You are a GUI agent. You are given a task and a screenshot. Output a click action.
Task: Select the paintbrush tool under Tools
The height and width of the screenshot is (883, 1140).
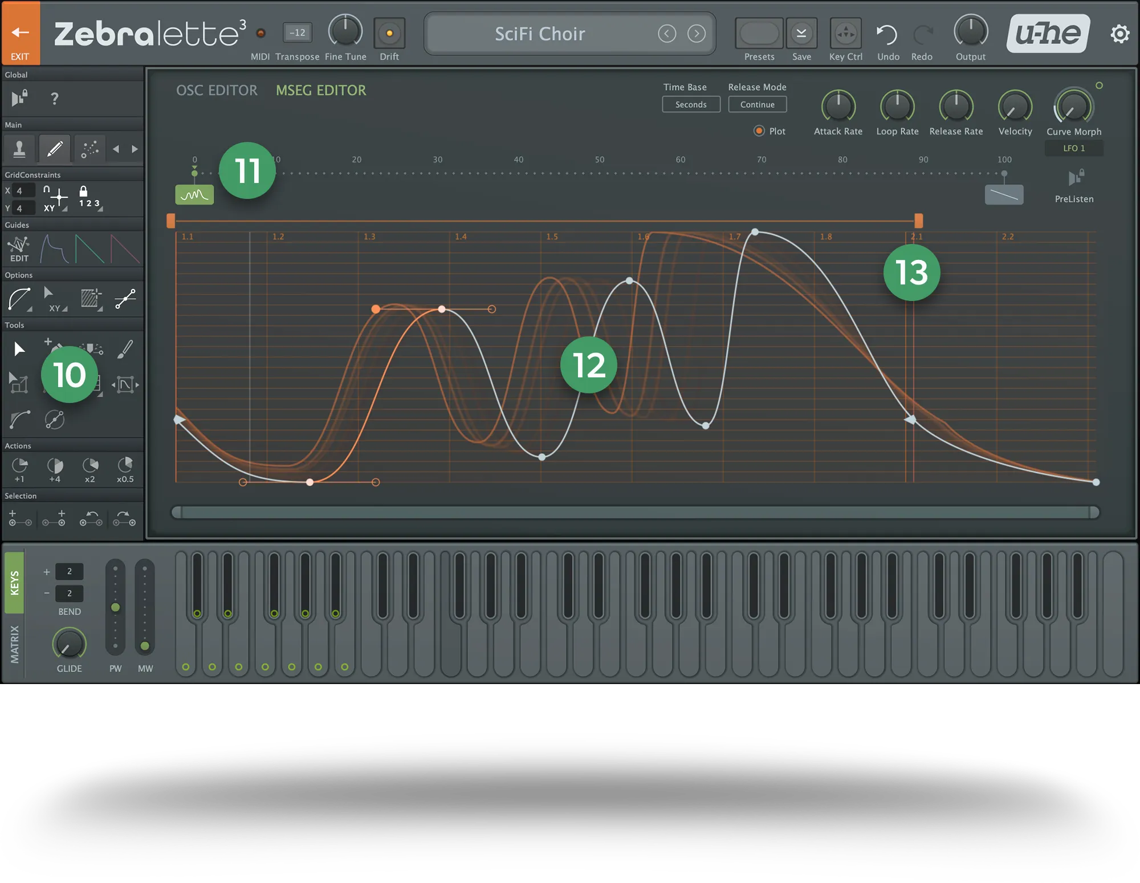click(125, 349)
